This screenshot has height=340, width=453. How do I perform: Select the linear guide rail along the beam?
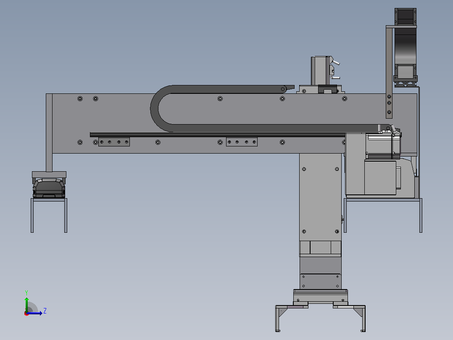pyautogui.click(x=218, y=135)
